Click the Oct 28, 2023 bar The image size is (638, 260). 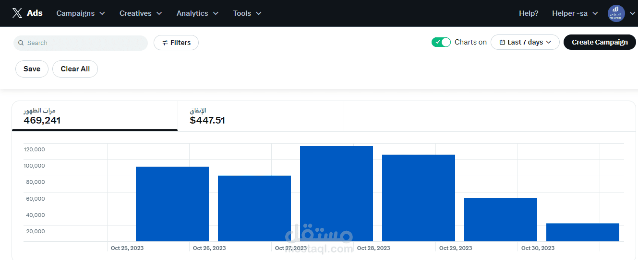419,198
